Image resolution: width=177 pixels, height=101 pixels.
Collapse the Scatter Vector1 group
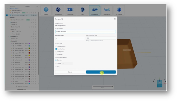click(x=9, y=27)
